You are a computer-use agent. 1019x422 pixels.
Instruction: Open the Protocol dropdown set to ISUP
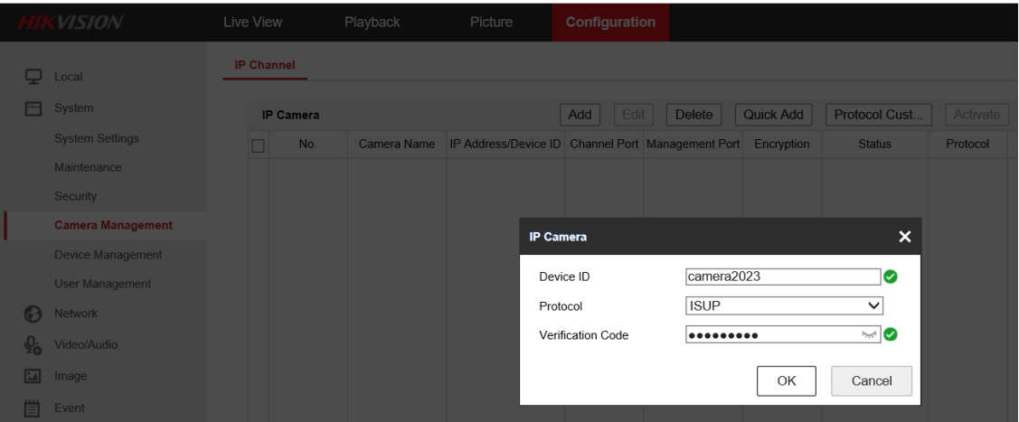pyautogui.click(x=784, y=306)
